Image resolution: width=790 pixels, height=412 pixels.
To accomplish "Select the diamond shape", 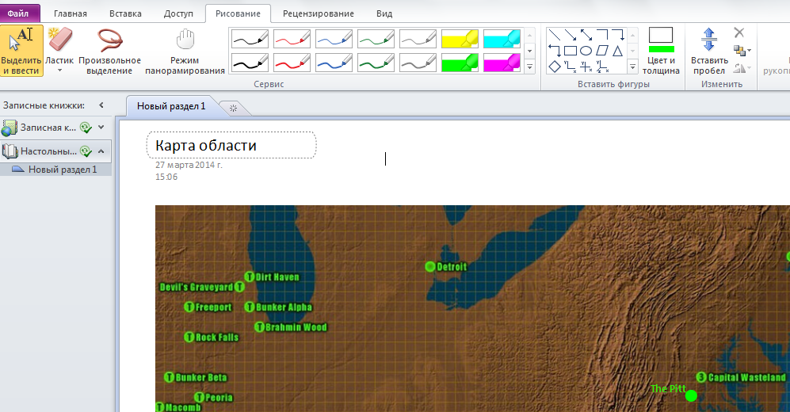I will [x=554, y=66].
